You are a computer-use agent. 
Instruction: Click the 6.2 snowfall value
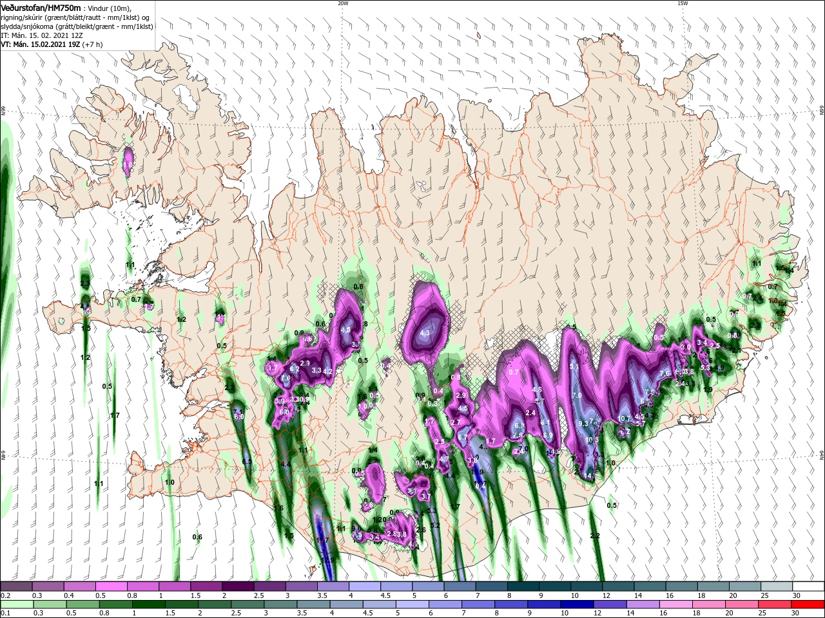[295, 369]
